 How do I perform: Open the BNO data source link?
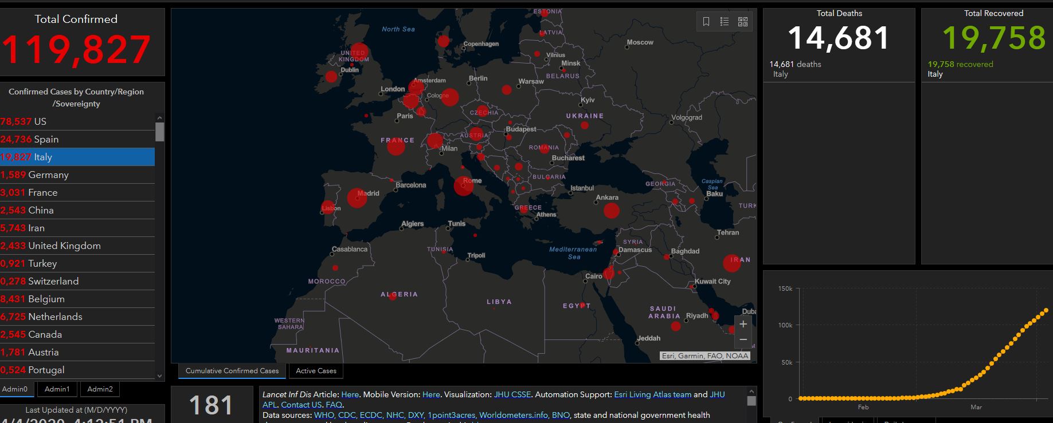(561, 415)
